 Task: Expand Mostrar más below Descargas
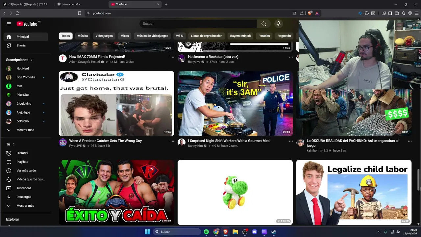(26, 206)
